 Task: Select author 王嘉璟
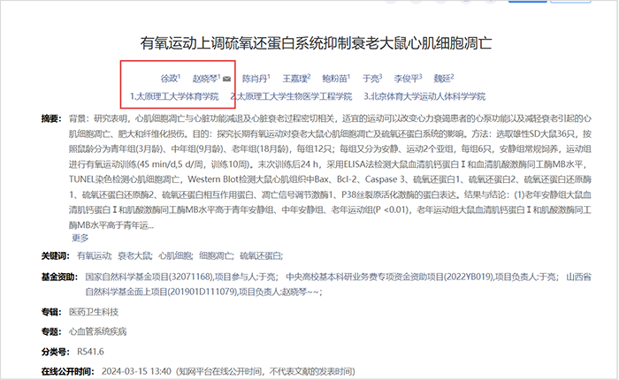point(294,79)
